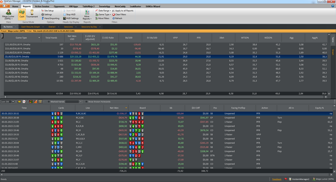Image resolution: width=336 pixels, height=182 pixels.
Task: Sort stakes table by bb/100 column
Action: [129, 38]
